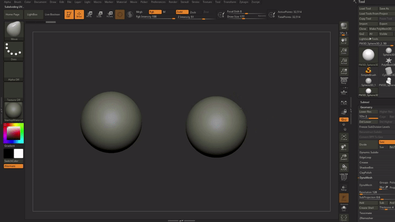
Task: Toggle the Rgb paint mode
Action: click(155, 12)
